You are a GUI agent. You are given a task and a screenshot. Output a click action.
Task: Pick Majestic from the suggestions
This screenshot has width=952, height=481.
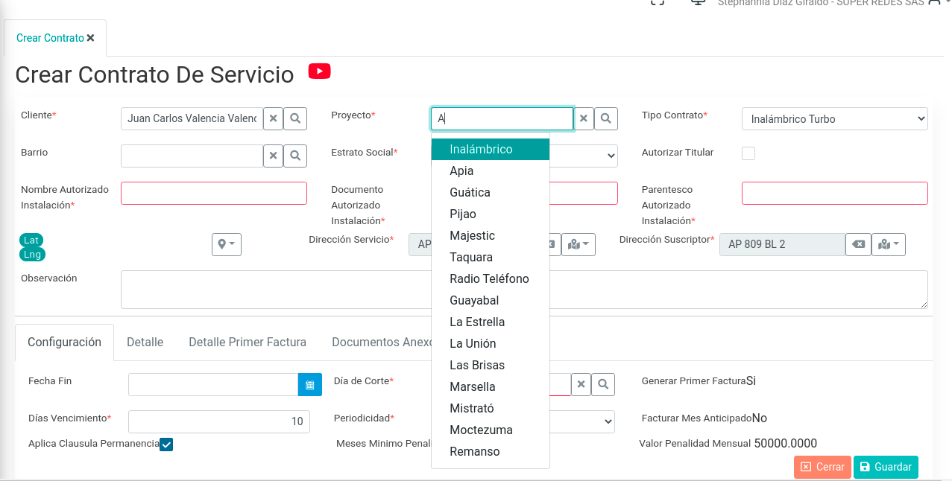tap(491, 235)
